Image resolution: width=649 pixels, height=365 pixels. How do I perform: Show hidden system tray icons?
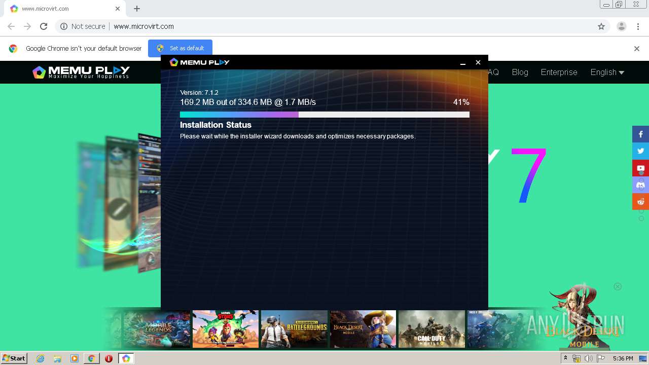[x=565, y=358]
